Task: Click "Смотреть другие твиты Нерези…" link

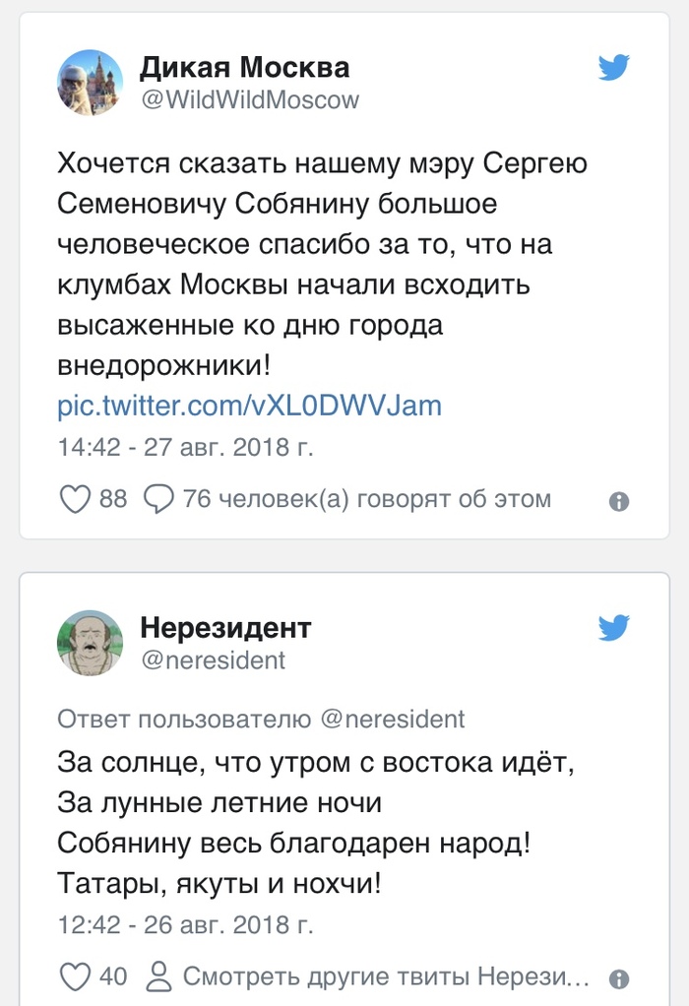Action: point(386,976)
